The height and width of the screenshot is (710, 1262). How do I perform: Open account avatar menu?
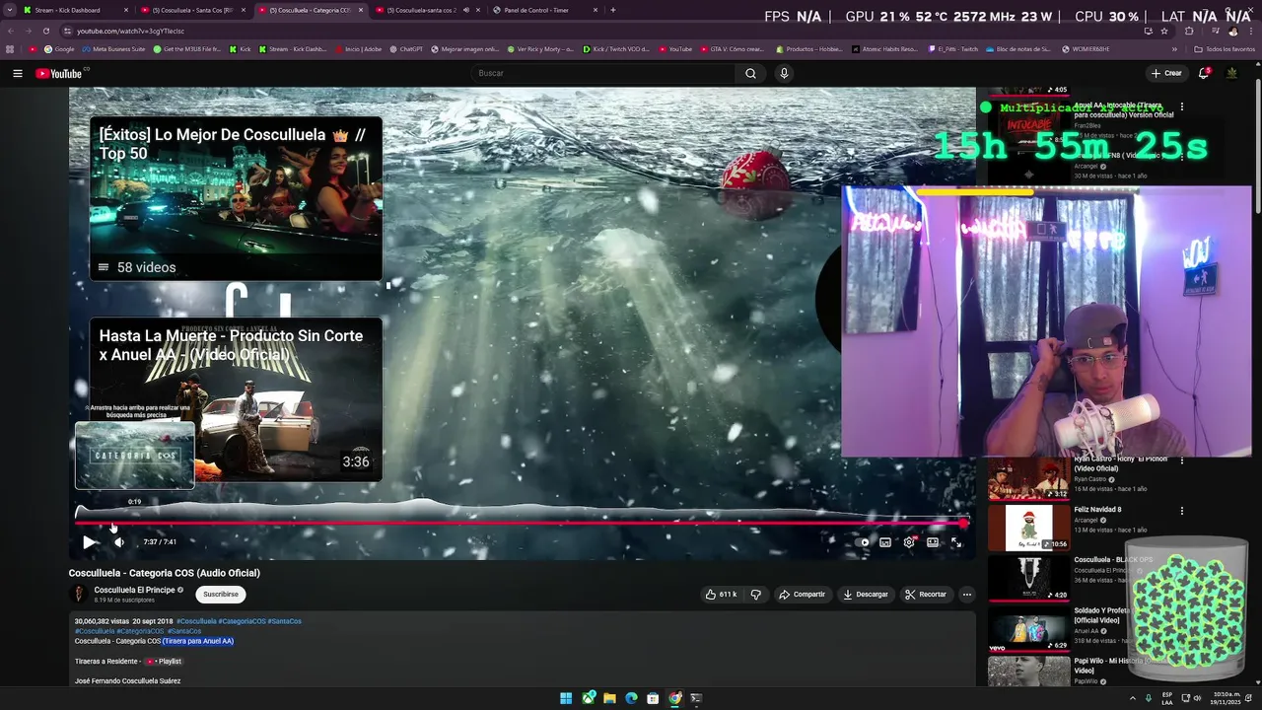coord(1231,73)
